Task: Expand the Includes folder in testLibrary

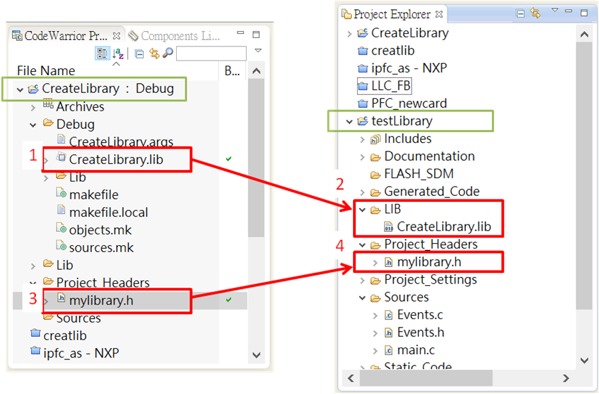Action: 362,139
